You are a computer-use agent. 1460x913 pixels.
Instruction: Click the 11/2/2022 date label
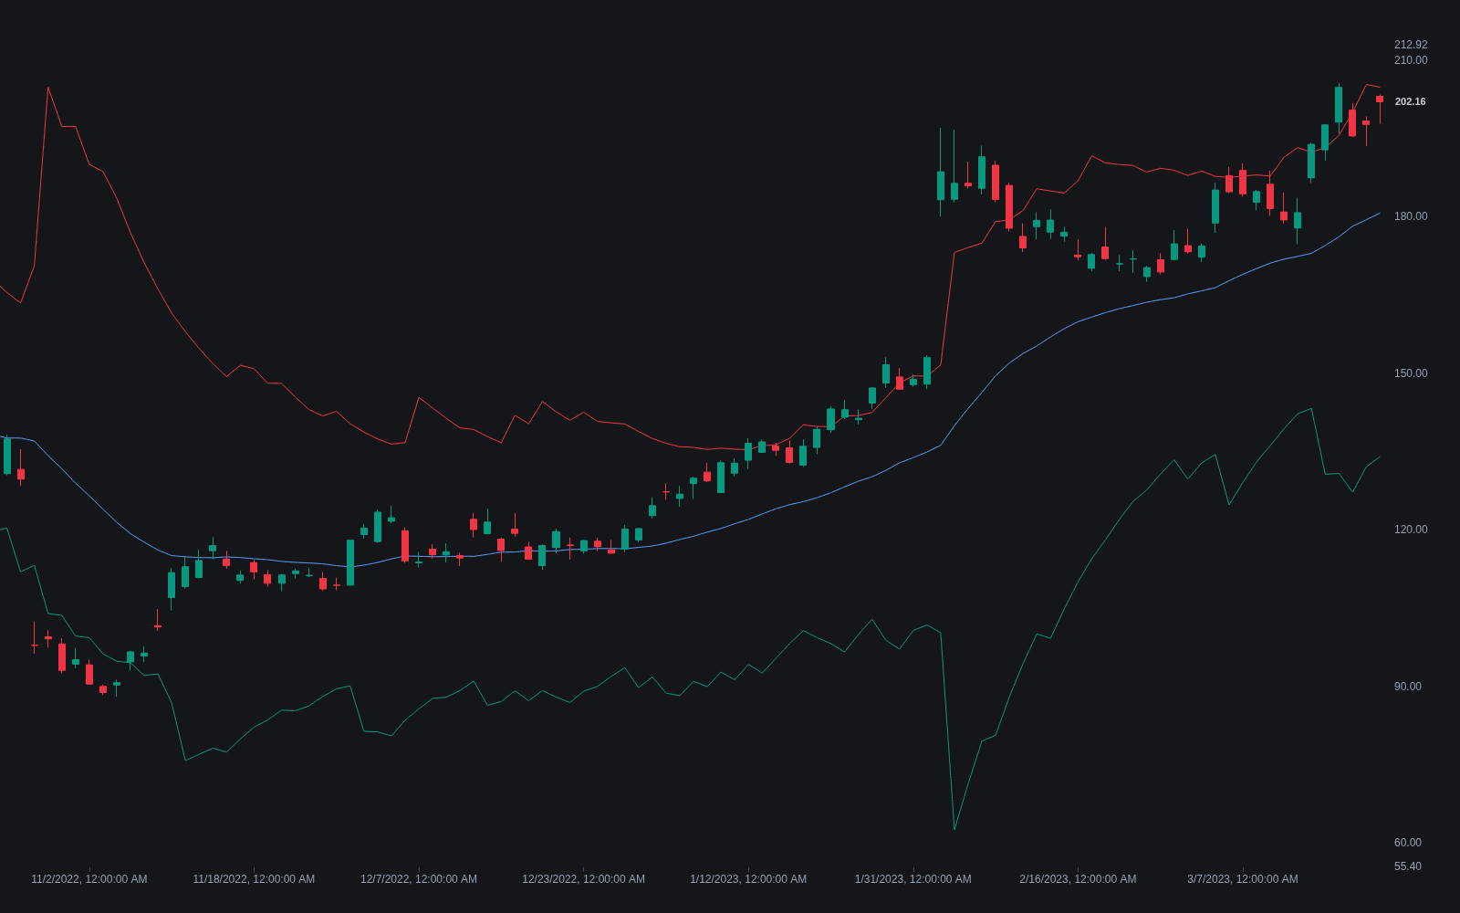(89, 879)
